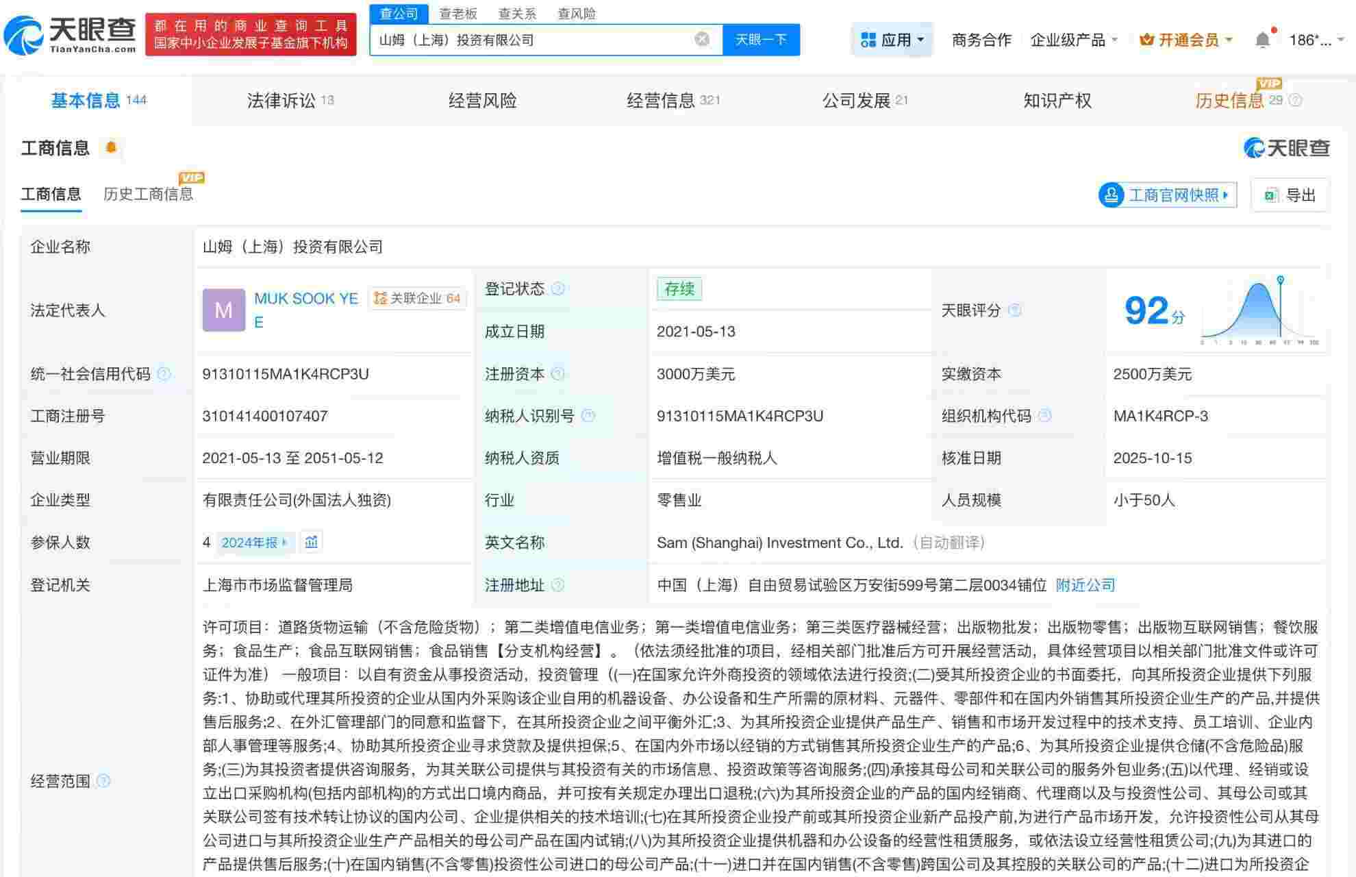This screenshot has height=877, width=1356.
Task: Click help icon beside 统一社会信用代码
Action: click(163, 374)
